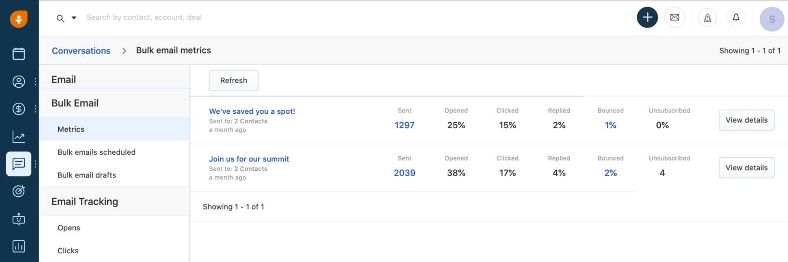788x262 pixels.
Task: Open Sales Goals via the target icon
Action: click(19, 192)
